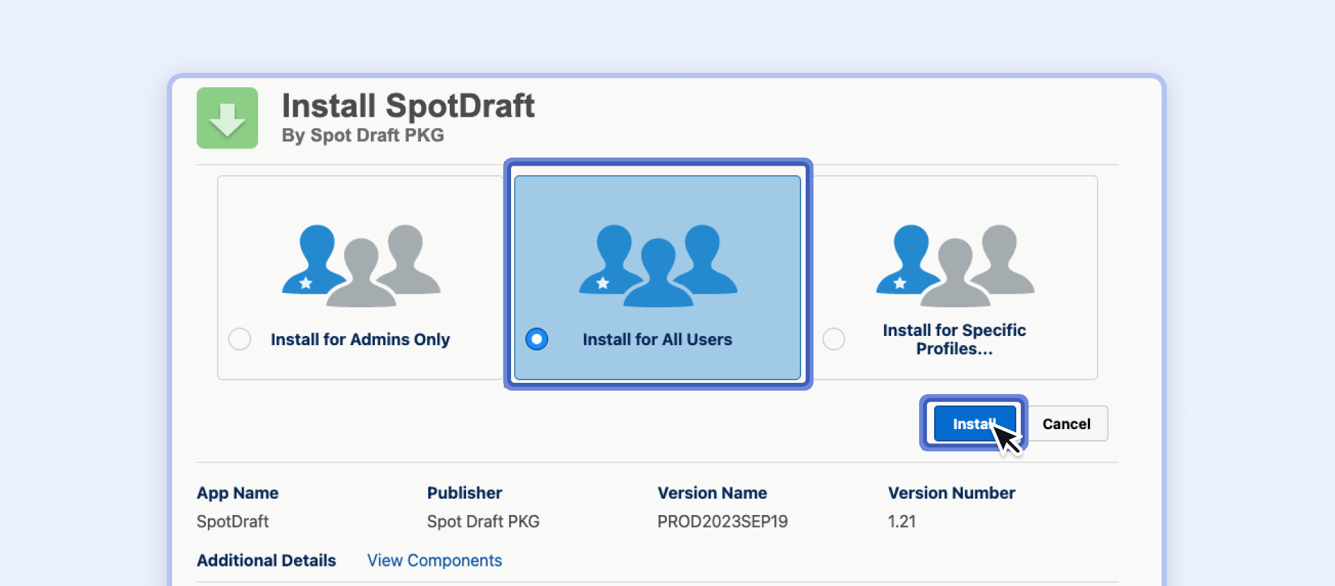Click the Spot Draft PKG publisher value
Image resolution: width=1335 pixels, height=586 pixels.
[483, 522]
